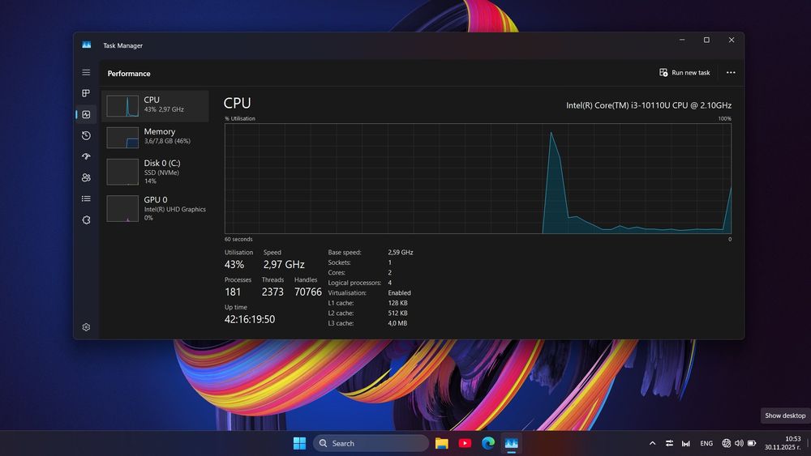Open the Services page icon
Viewport: 811px width, 456px height.
86,219
